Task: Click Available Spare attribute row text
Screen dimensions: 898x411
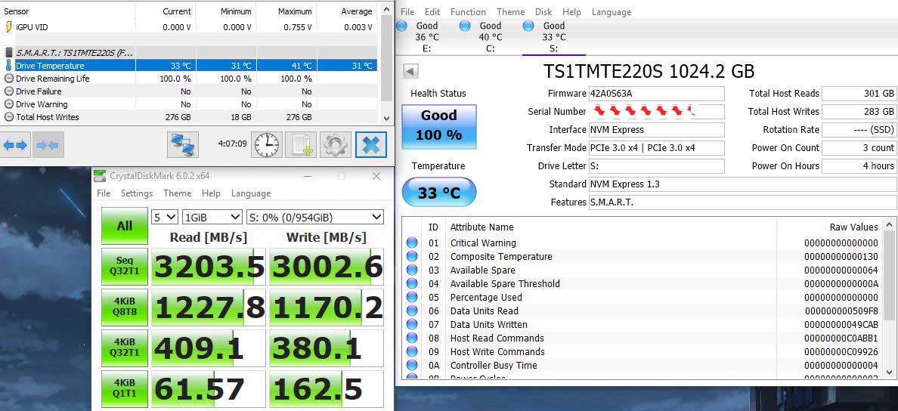Action: (x=483, y=270)
